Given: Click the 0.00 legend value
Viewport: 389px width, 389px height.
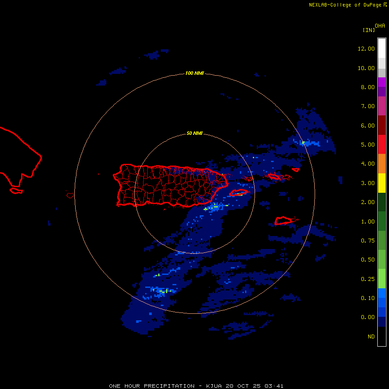Looking at the screenshot, I should click(x=368, y=317).
